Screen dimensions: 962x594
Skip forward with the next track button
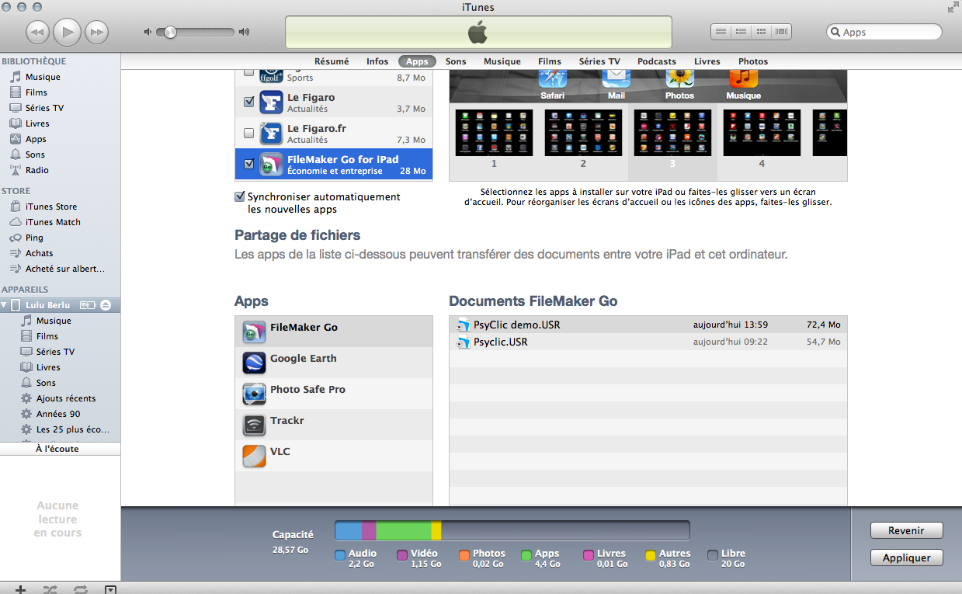tap(96, 32)
